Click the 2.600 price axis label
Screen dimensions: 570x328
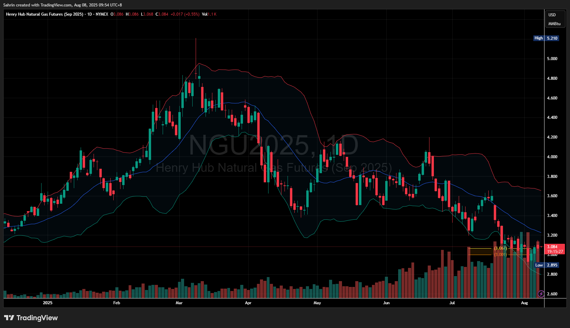click(x=552, y=294)
